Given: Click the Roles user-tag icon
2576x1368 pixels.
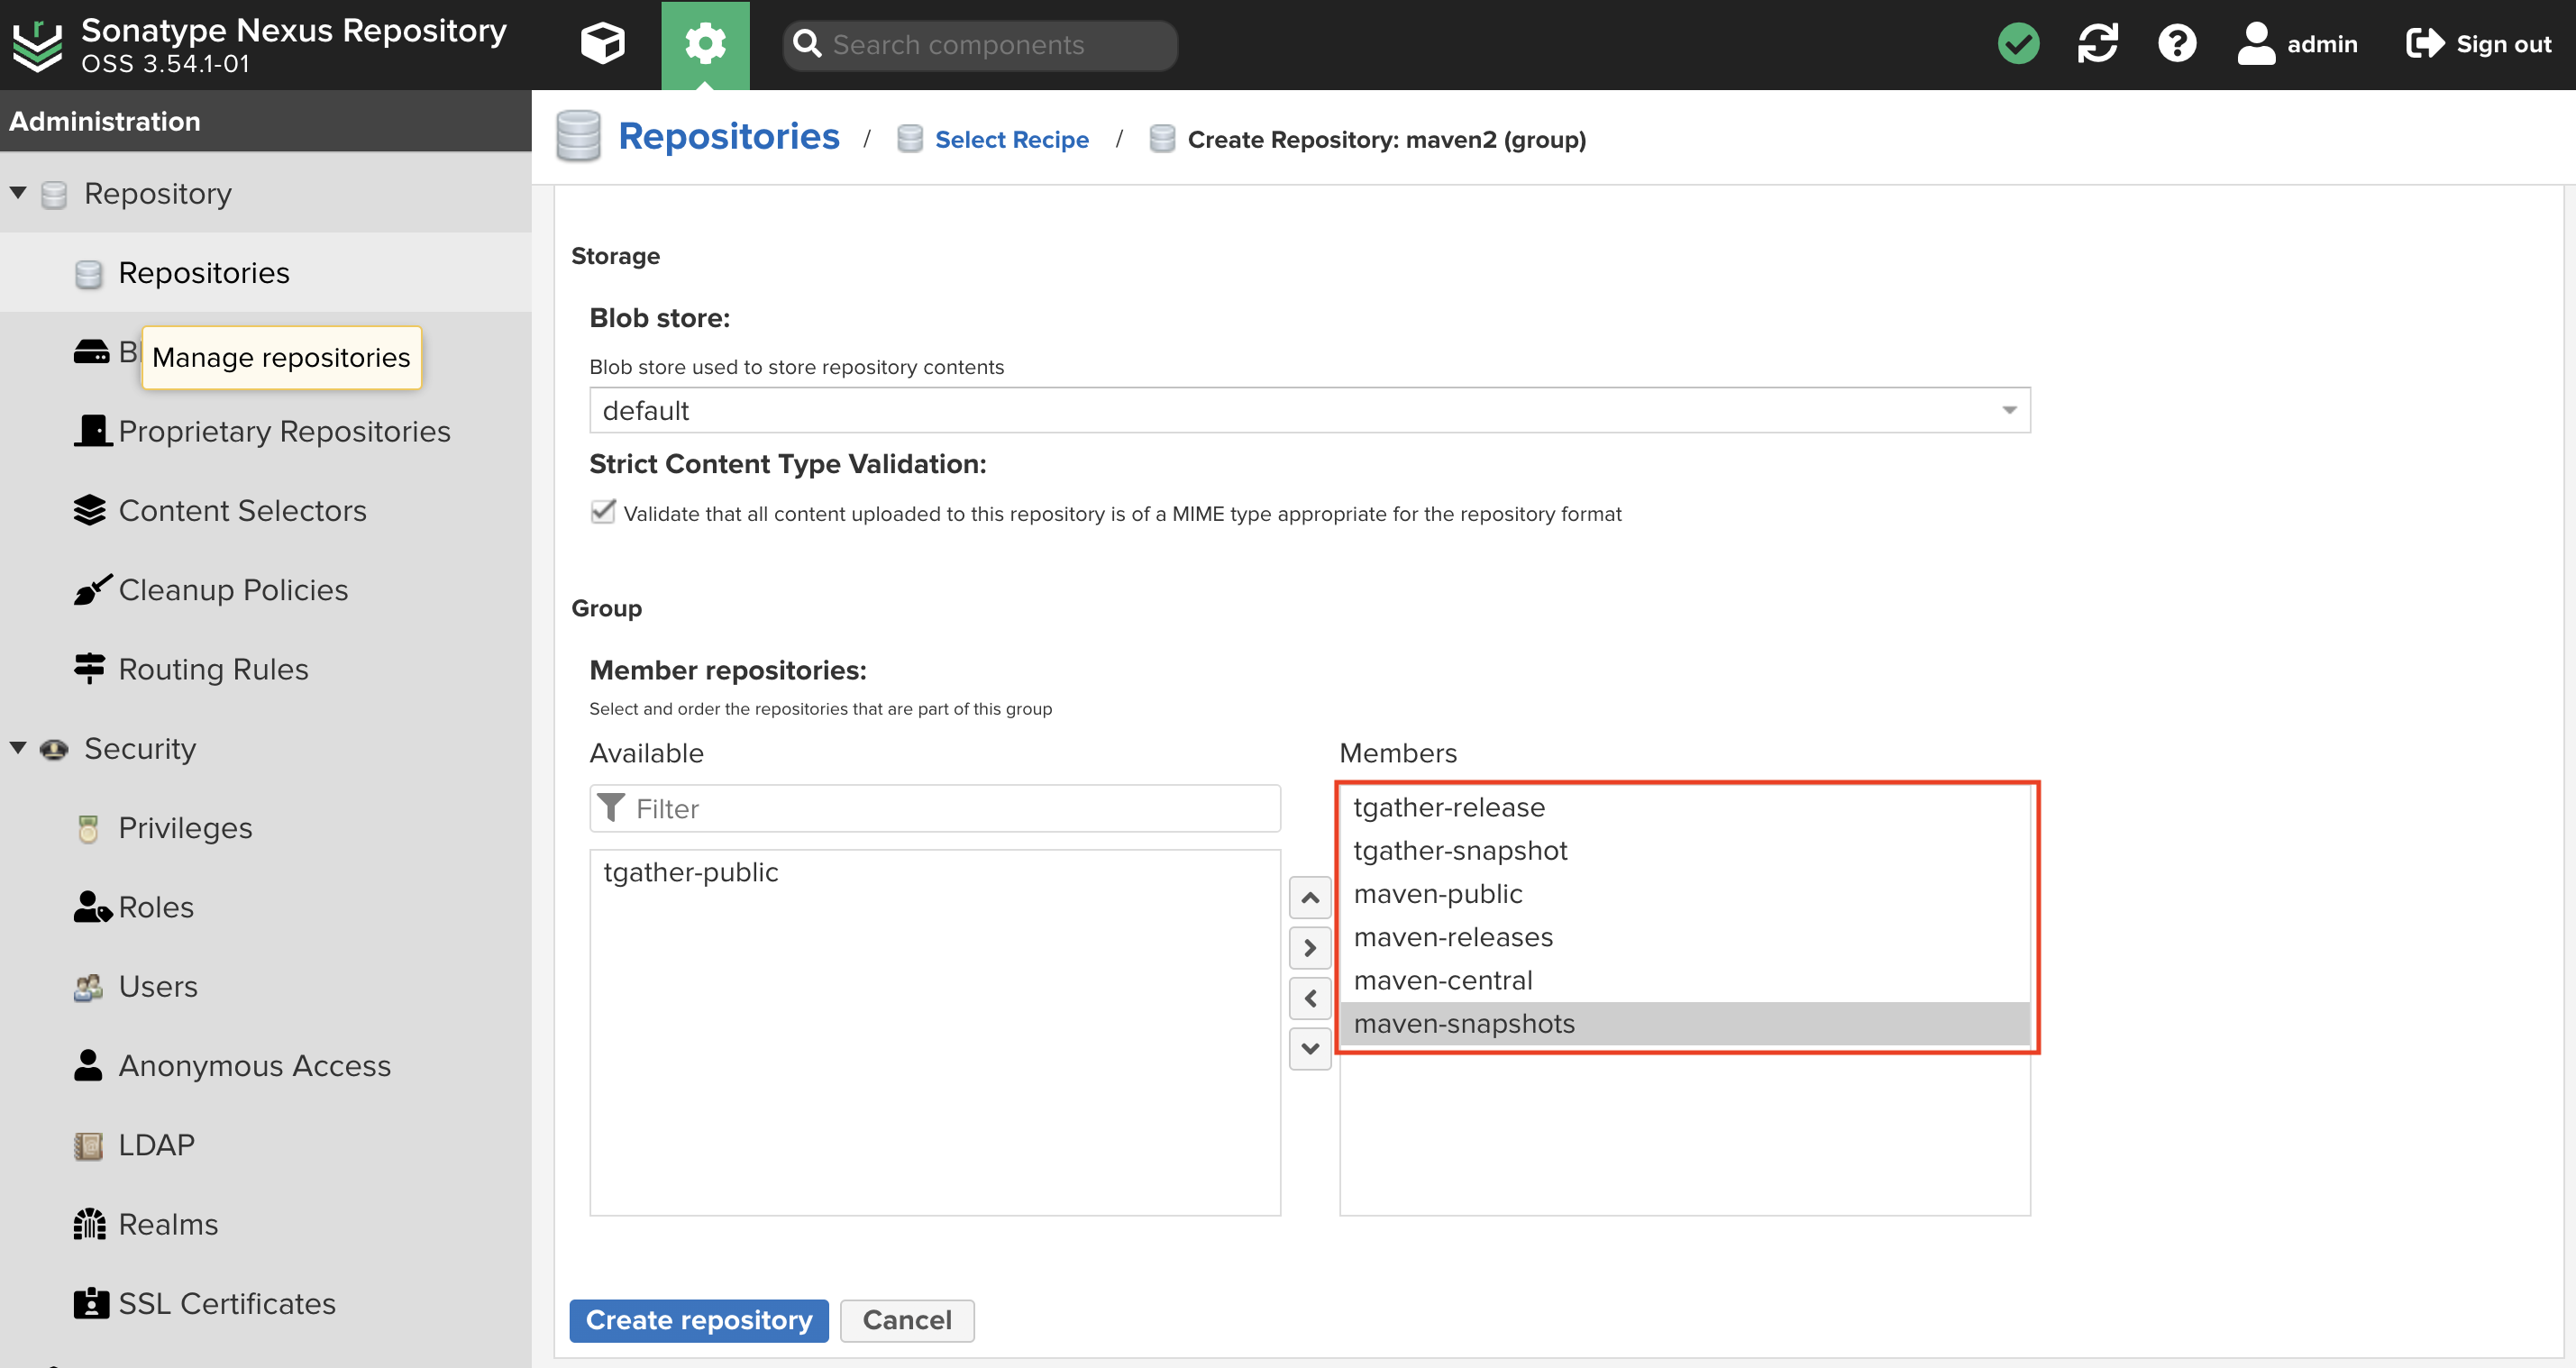Looking at the screenshot, I should pyautogui.click(x=92, y=907).
